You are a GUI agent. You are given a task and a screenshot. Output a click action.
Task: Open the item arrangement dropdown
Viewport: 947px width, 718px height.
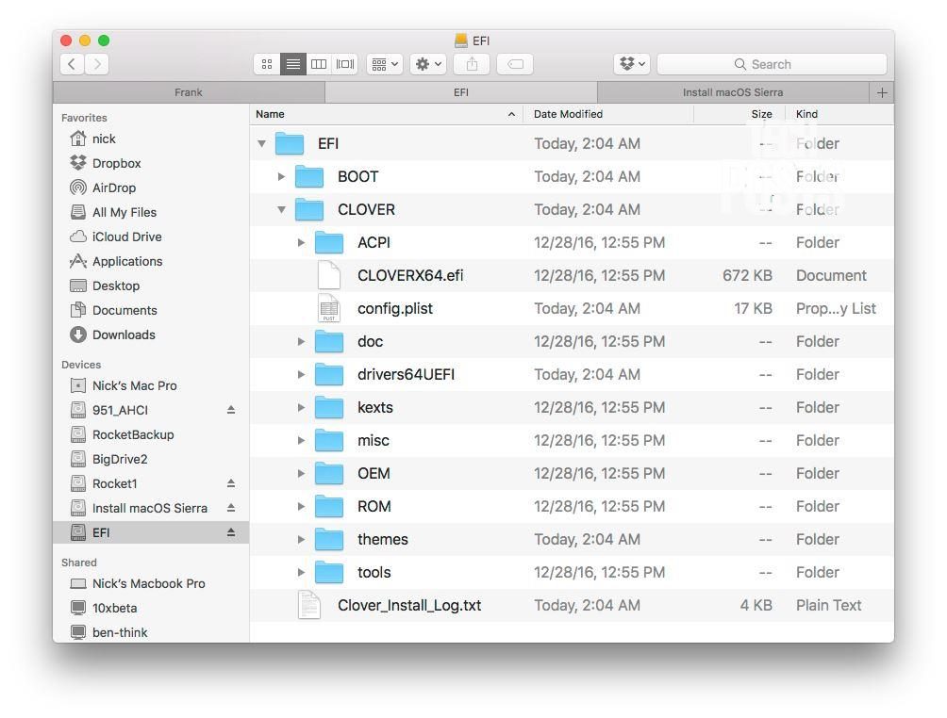tap(385, 64)
